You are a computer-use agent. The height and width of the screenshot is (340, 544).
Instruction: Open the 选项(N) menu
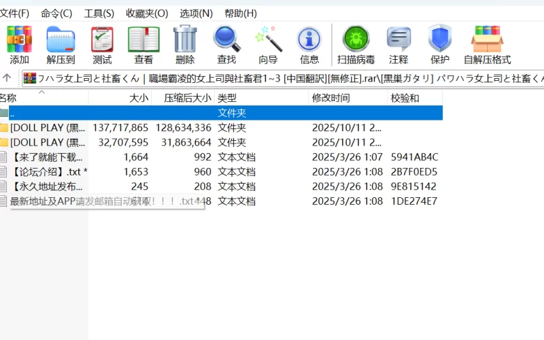(x=197, y=14)
